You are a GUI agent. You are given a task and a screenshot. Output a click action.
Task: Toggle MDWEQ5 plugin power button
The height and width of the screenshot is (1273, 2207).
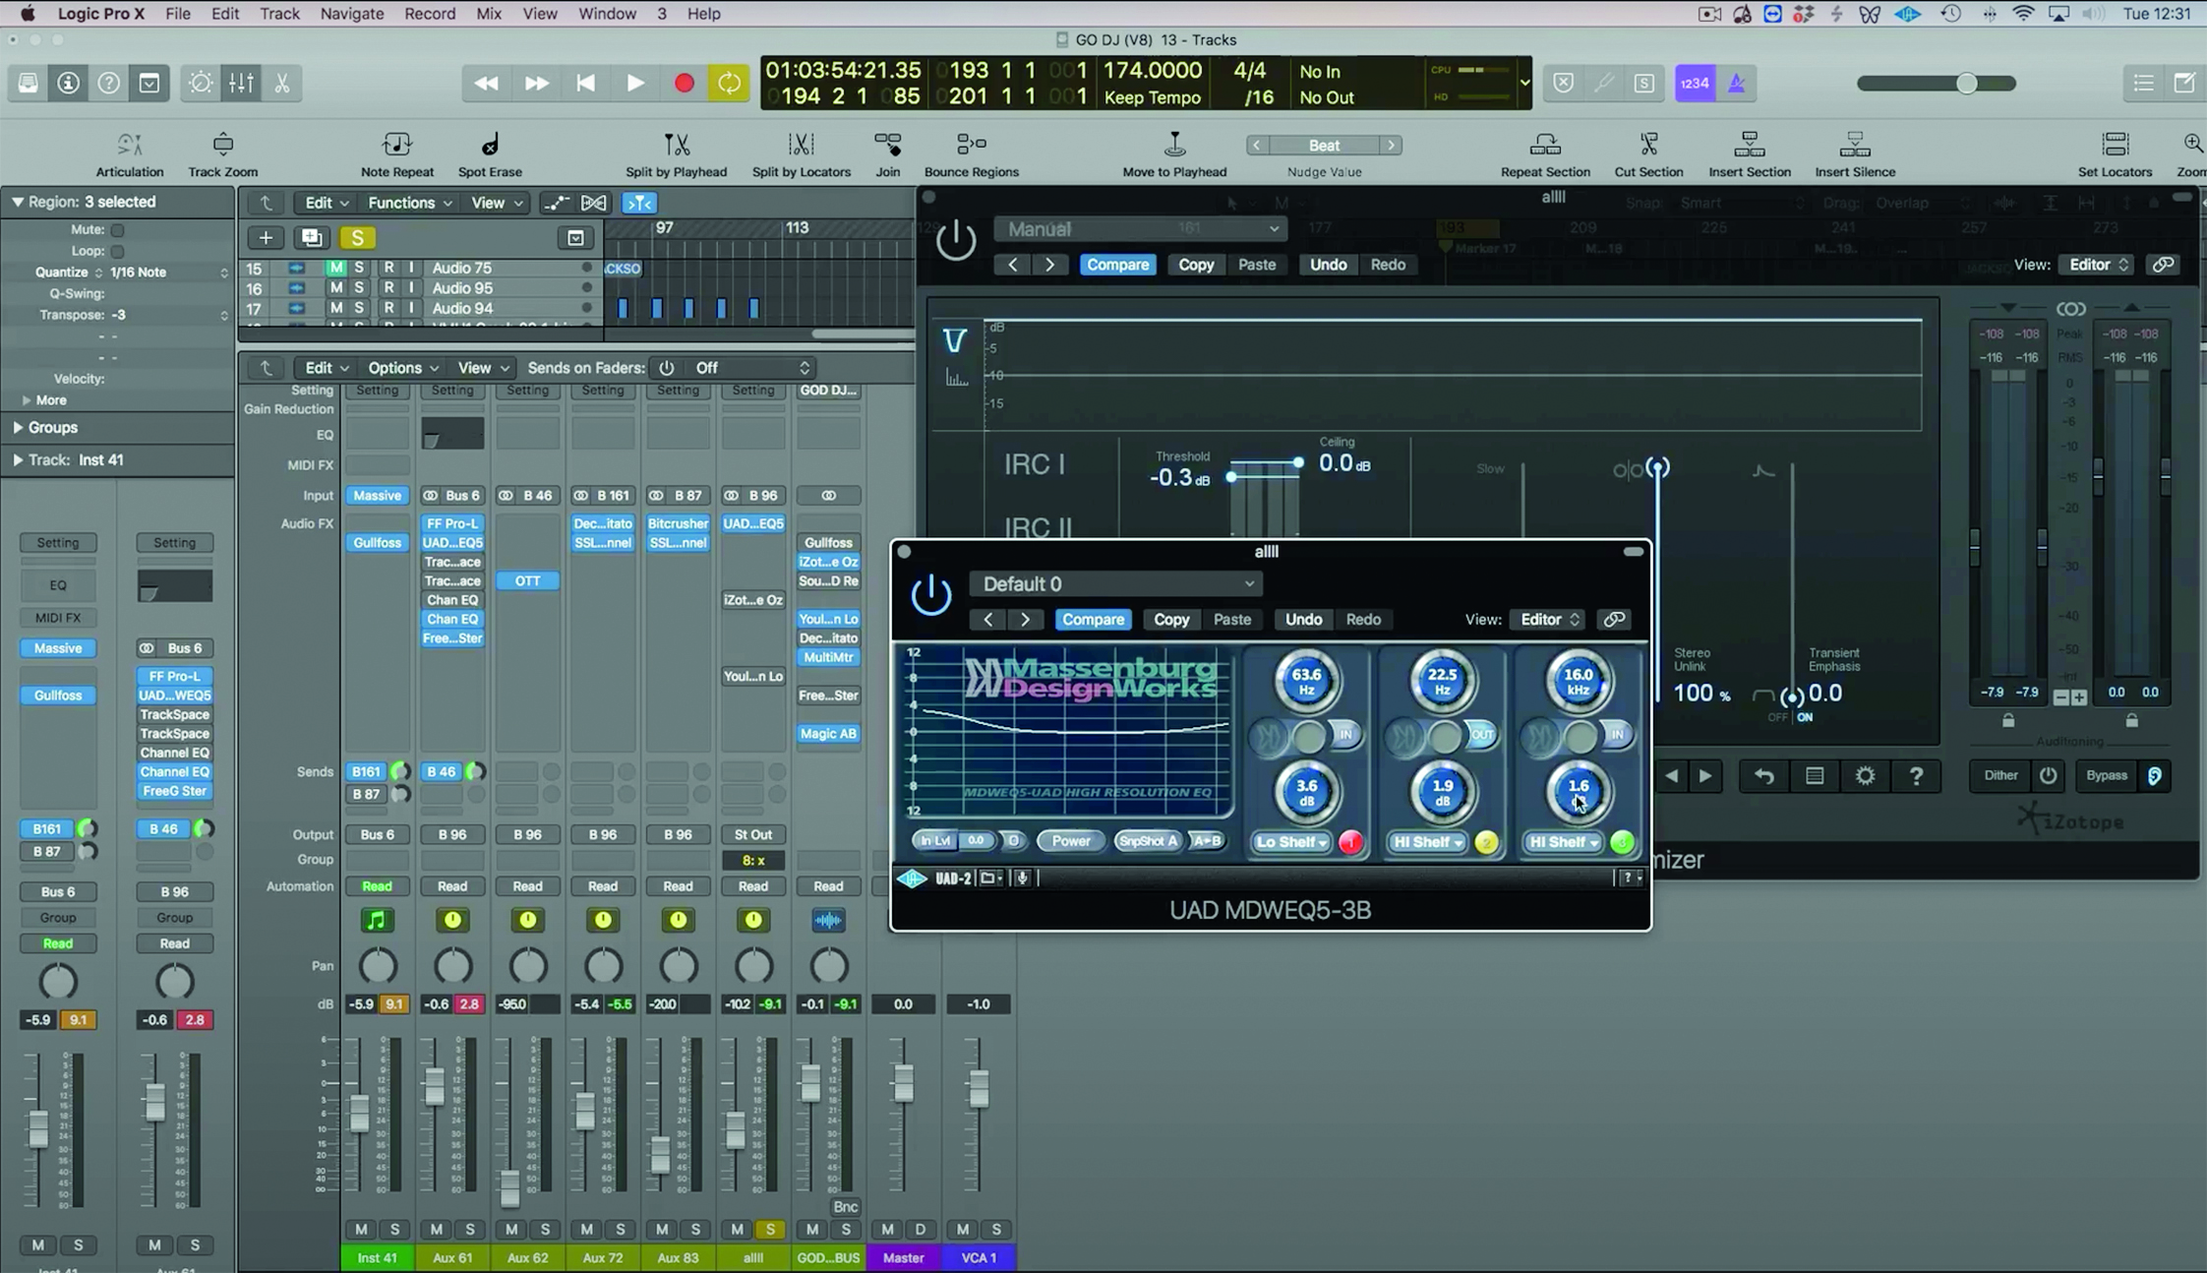coord(930,595)
